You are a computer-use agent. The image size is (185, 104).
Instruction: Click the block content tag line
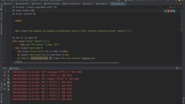pyautogui.click(x=24, y=14)
